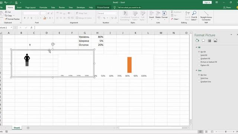Open the Page Layout ribbon tab
This screenshot has width=238, height=134.
coord(30,7)
